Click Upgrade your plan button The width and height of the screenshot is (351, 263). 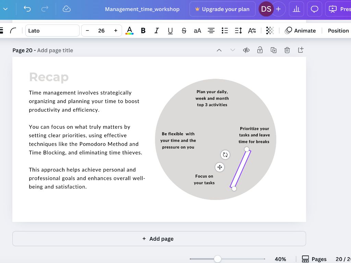tap(222, 9)
